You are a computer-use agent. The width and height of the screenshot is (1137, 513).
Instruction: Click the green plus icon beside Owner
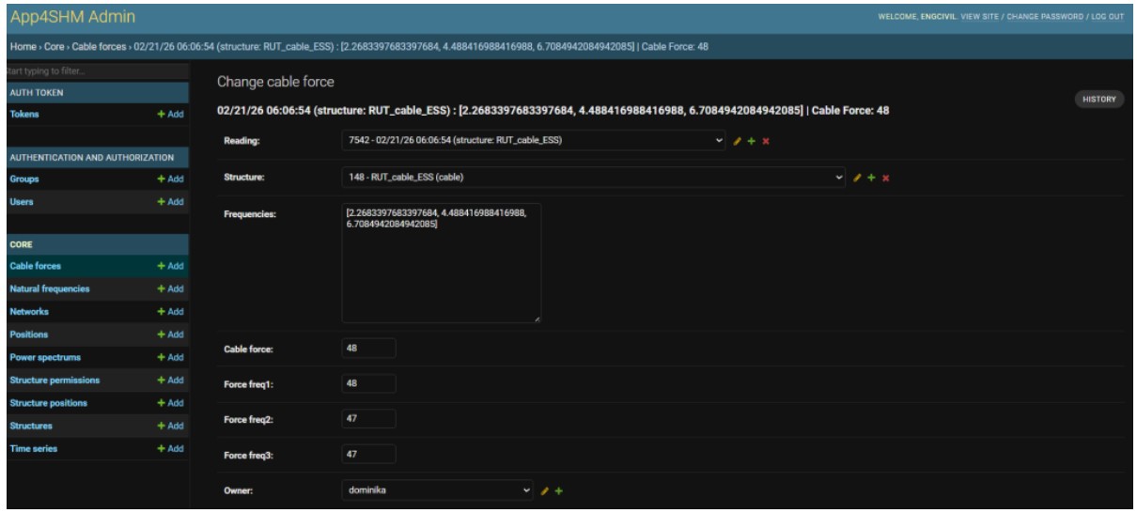tap(557, 490)
